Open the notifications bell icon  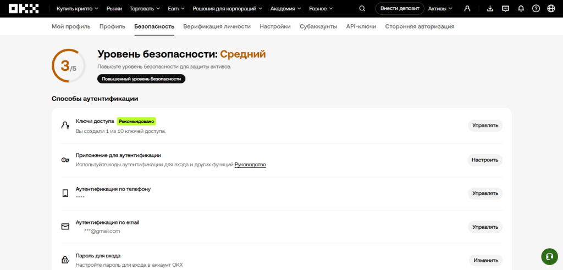(521, 9)
